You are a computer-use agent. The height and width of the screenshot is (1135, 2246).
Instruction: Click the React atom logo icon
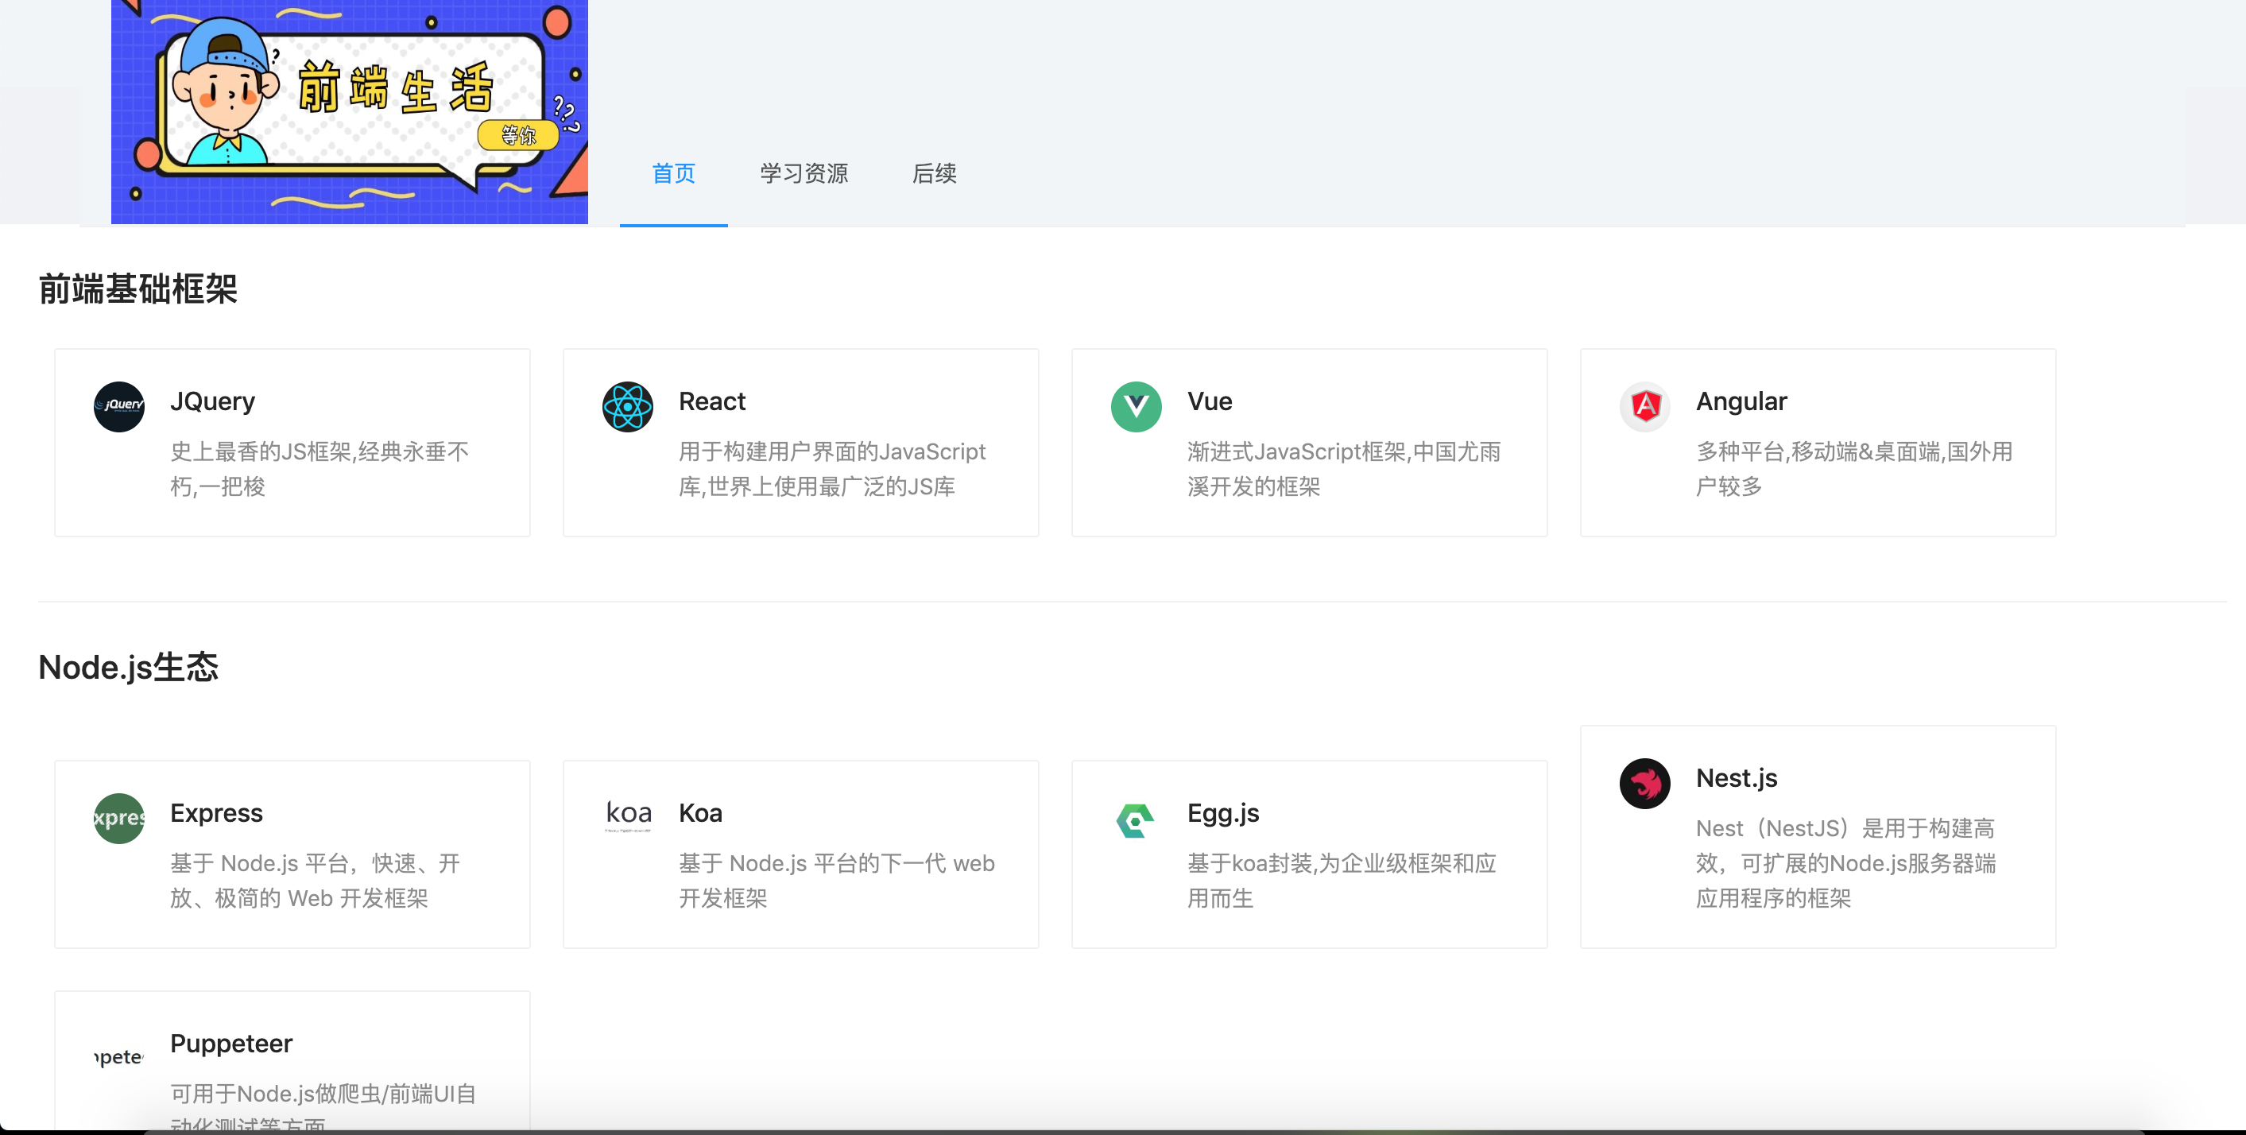627,406
